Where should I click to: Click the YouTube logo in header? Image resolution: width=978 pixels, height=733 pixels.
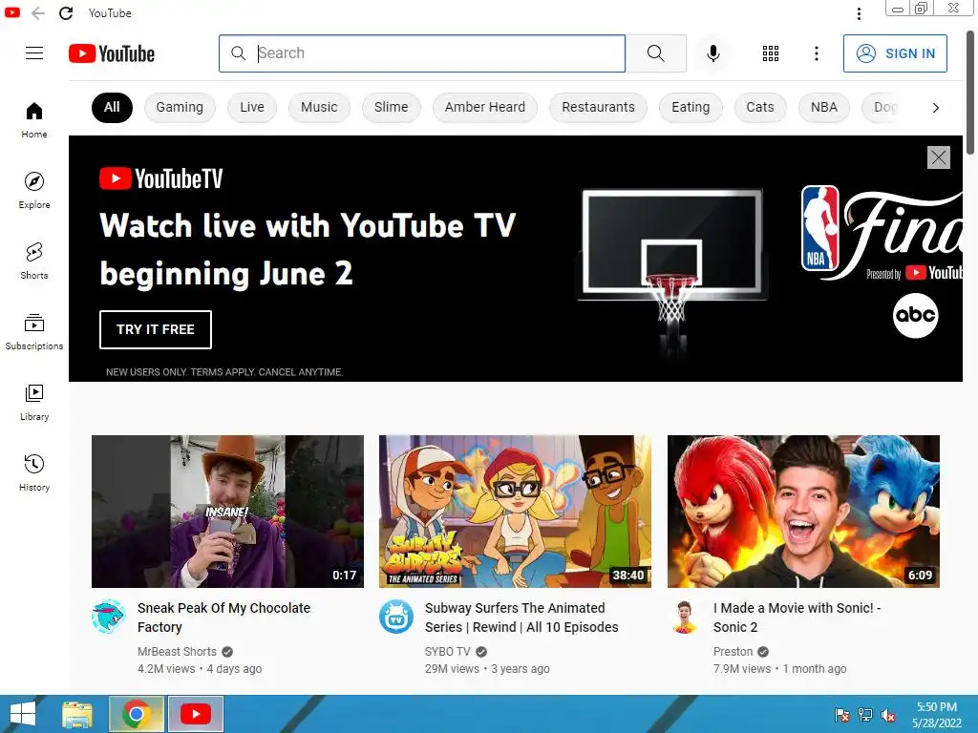112,53
